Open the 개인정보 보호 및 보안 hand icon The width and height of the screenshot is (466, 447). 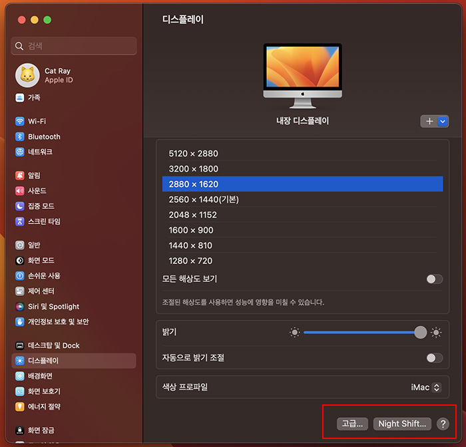coord(19,322)
